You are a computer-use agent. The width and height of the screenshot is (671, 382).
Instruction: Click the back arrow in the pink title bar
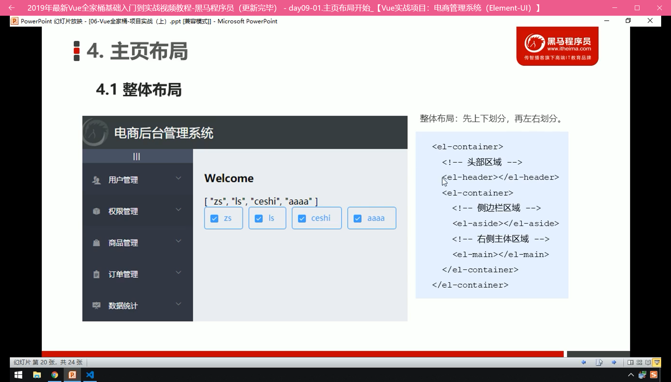tap(11, 8)
